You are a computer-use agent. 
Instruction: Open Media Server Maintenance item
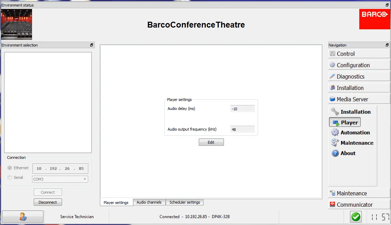point(352,143)
